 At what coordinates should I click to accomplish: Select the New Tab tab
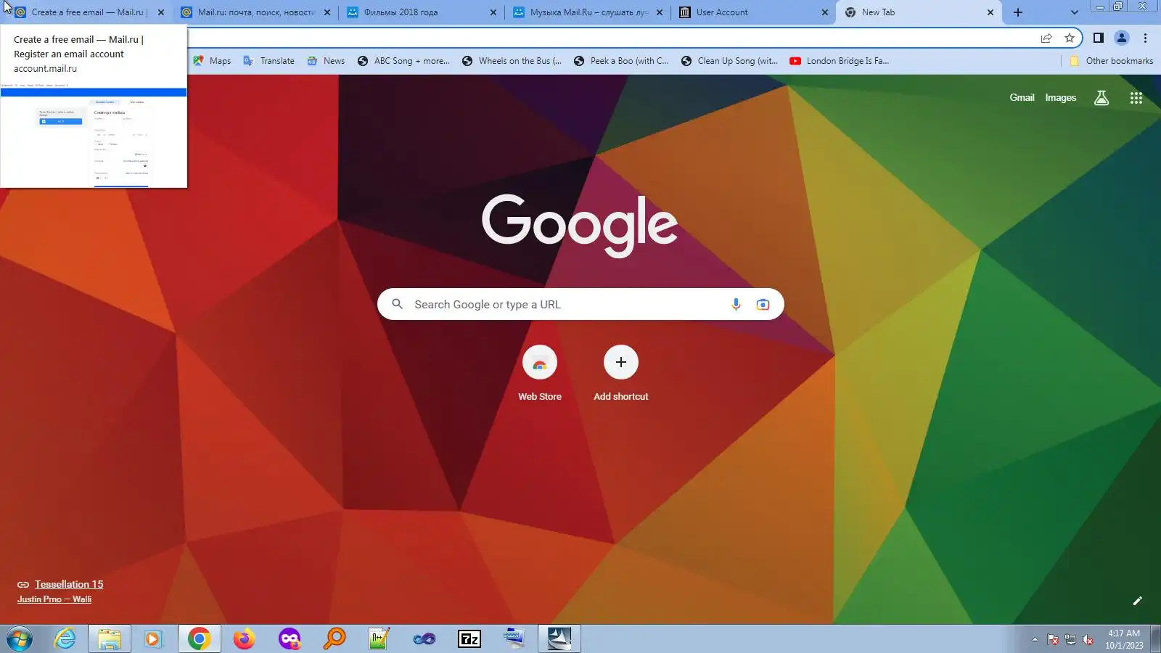point(919,12)
